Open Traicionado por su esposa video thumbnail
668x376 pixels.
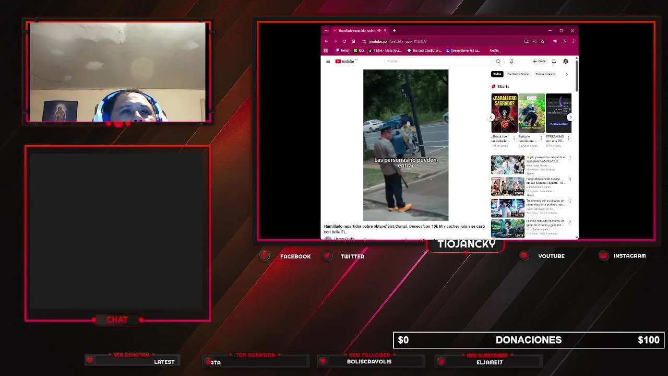507,208
